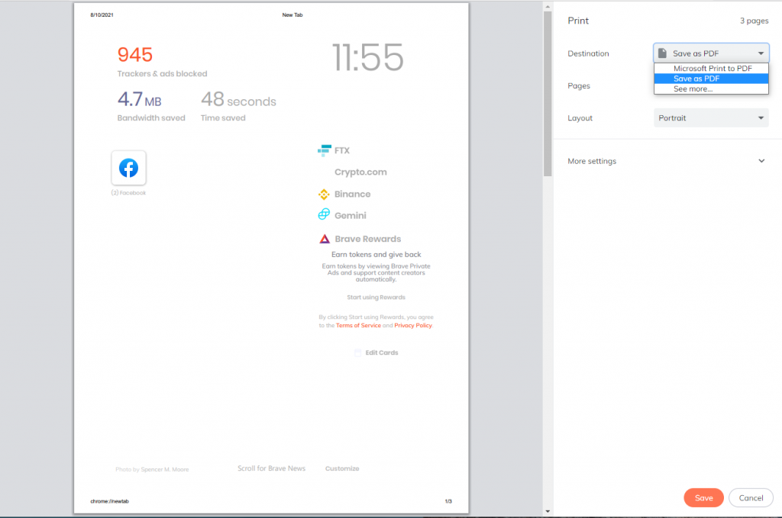Image resolution: width=782 pixels, height=518 pixels.
Task: Click the document icon in the Destination field
Action: [x=662, y=52]
